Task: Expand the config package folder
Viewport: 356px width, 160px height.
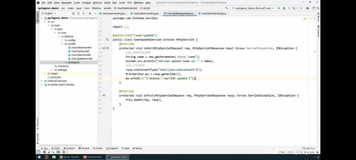Action: [x=62, y=40]
